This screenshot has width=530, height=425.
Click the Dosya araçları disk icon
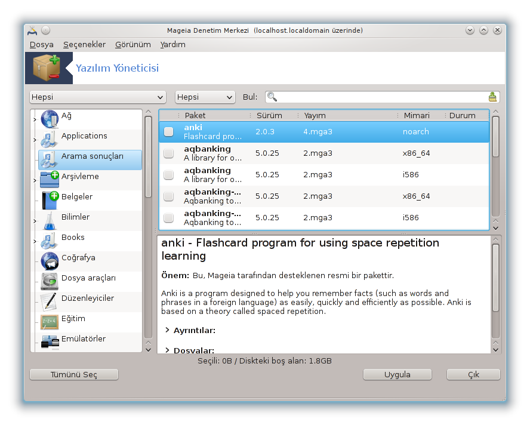click(x=50, y=281)
